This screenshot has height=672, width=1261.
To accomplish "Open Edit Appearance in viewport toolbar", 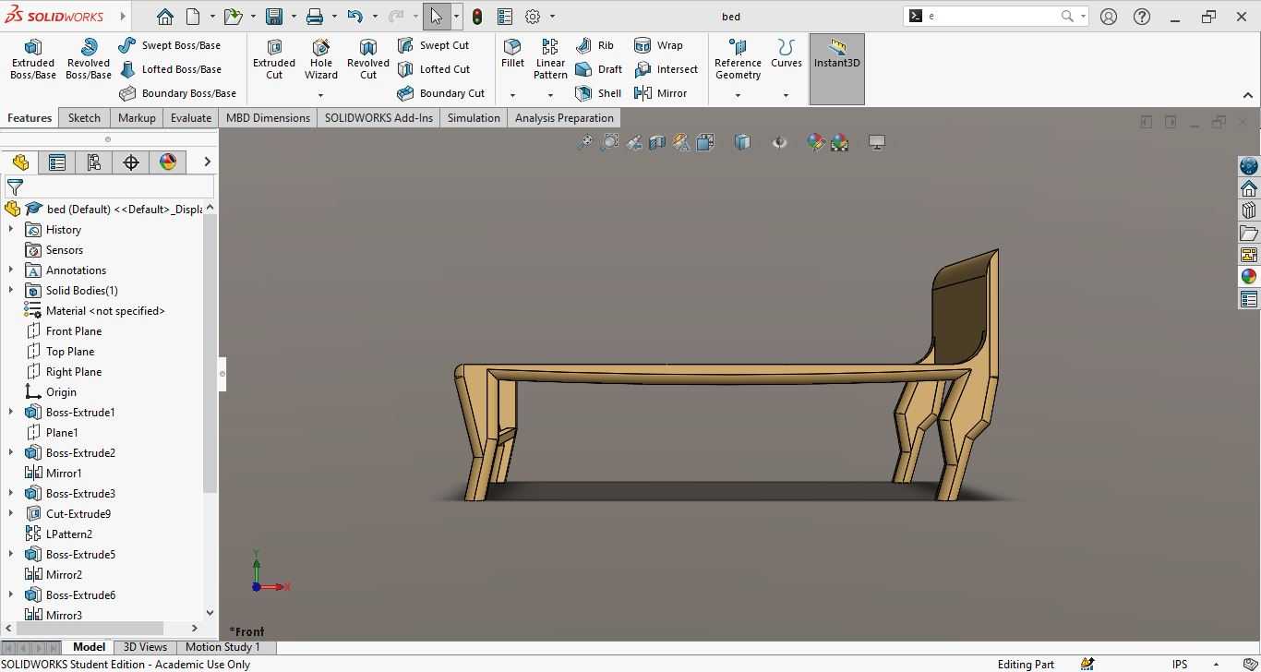I will [815, 142].
